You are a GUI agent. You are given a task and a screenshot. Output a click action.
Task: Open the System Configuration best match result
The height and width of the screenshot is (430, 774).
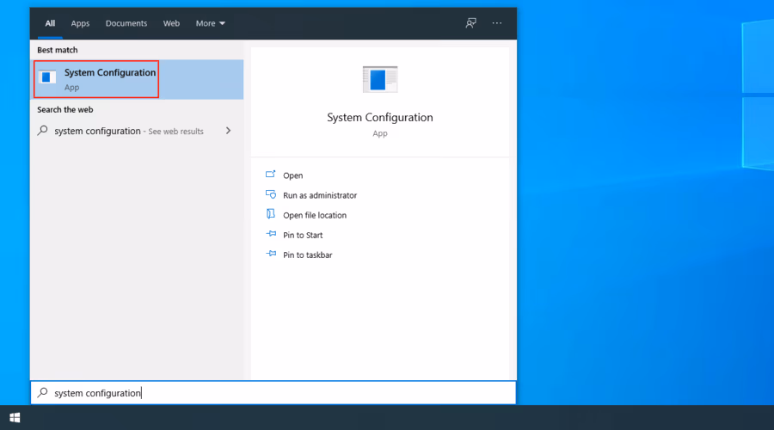(137, 79)
